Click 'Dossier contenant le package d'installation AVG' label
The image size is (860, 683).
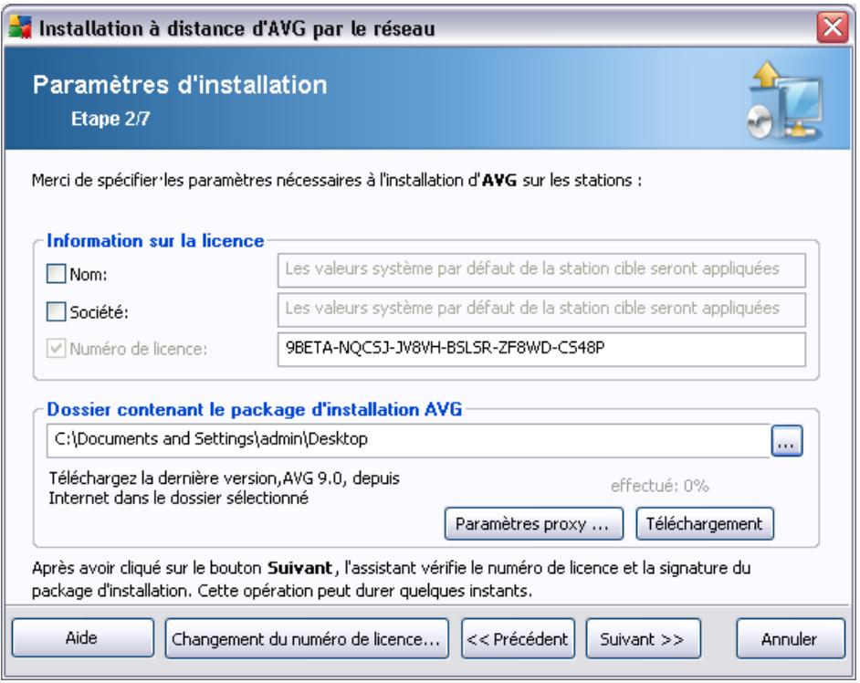255,409
